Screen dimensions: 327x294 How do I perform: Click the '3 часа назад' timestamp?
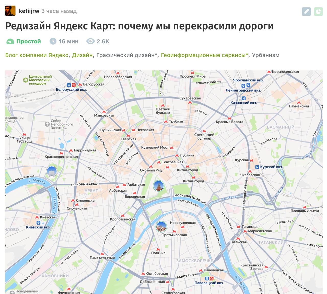point(59,11)
